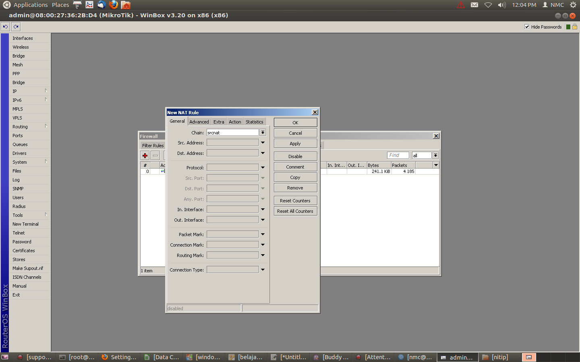Add a new firewall rule with the red plus

click(x=145, y=155)
